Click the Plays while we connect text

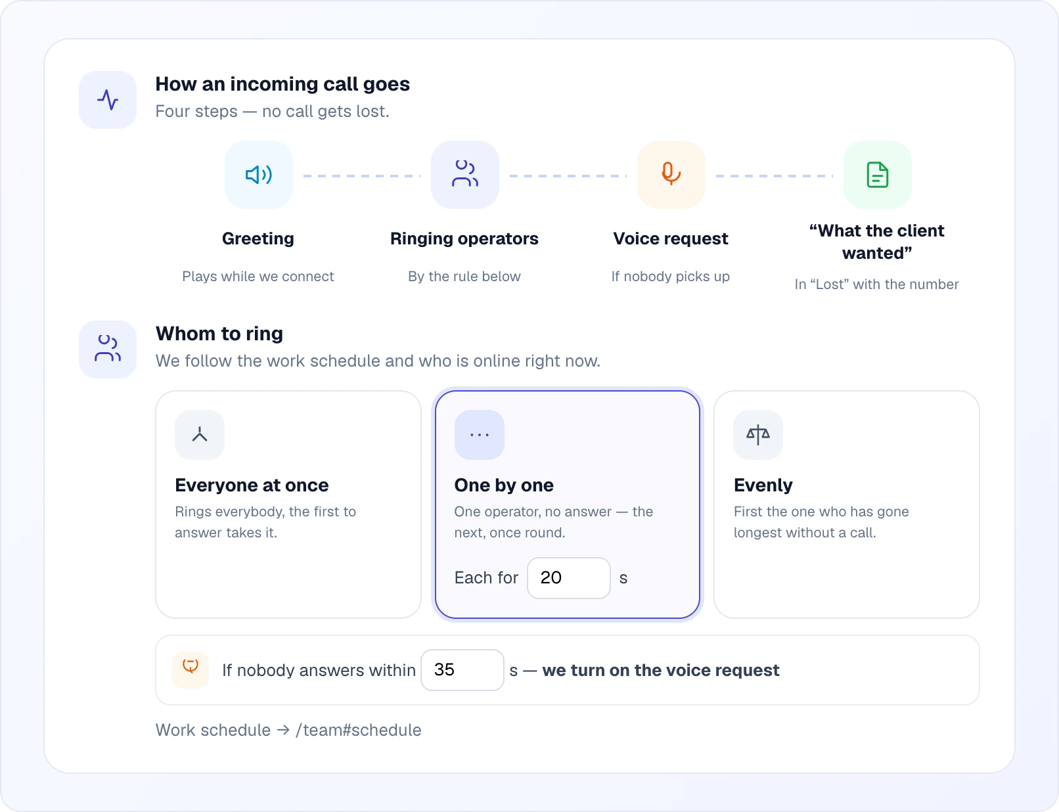click(x=258, y=277)
